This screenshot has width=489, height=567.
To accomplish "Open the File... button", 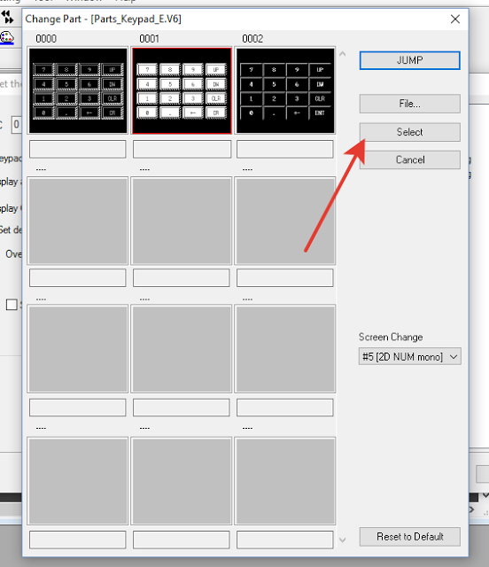I will (x=410, y=104).
